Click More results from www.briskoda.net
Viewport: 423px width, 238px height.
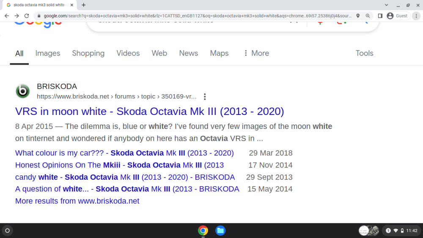pyautogui.click(x=77, y=201)
